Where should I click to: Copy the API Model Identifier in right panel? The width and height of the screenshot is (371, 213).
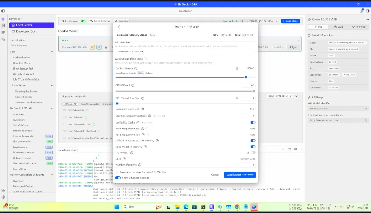tap(366, 109)
